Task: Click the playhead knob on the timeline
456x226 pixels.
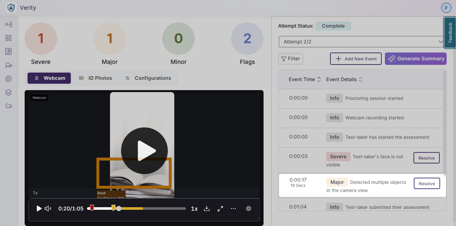Action: click(x=119, y=208)
